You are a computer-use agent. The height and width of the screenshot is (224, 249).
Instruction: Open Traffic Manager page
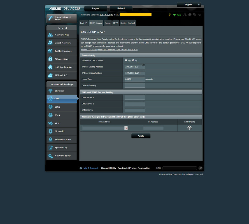click(x=62, y=51)
